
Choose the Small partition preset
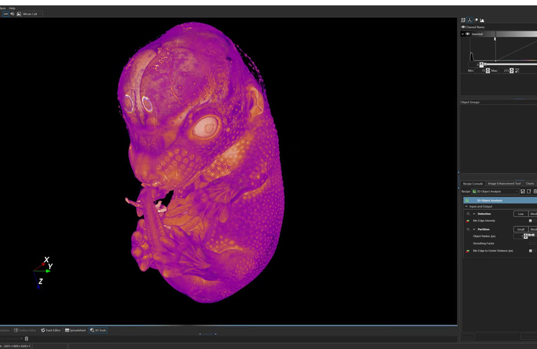pyautogui.click(x=521, y=229)
